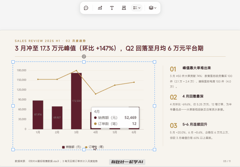Click the bottom-right chart selection handle
Screen dimensions: 240x167
155,150
